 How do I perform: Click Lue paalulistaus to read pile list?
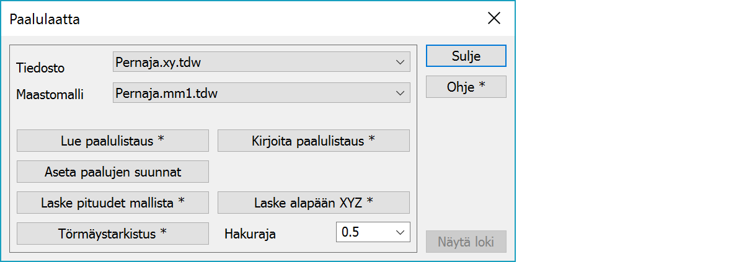point(112,141)
